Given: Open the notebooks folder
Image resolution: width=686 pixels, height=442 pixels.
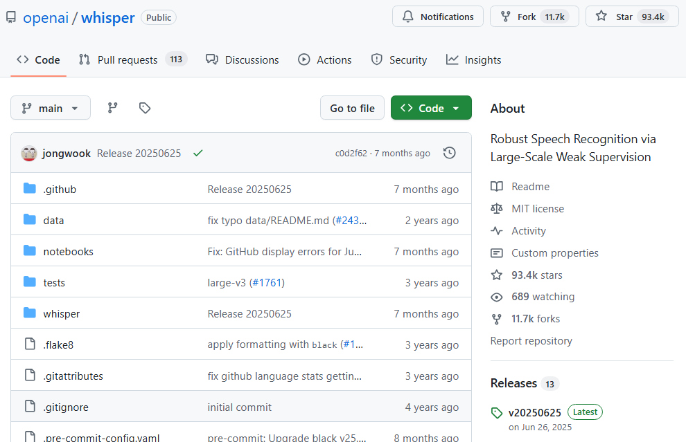Looking at the screenshot, I should pyautogui.click(x=68, y=252).
